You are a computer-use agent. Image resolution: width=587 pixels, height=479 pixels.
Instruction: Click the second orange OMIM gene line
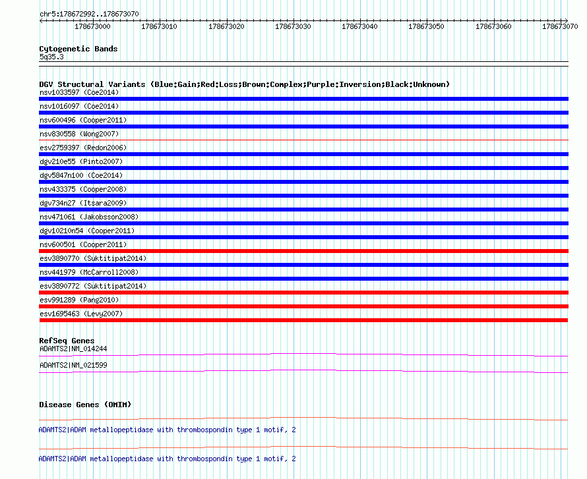303,447
